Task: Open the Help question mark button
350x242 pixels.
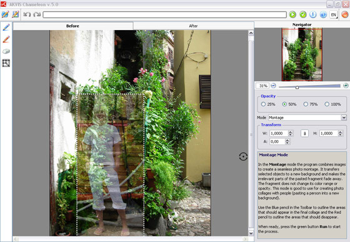Action: (323, 15)
